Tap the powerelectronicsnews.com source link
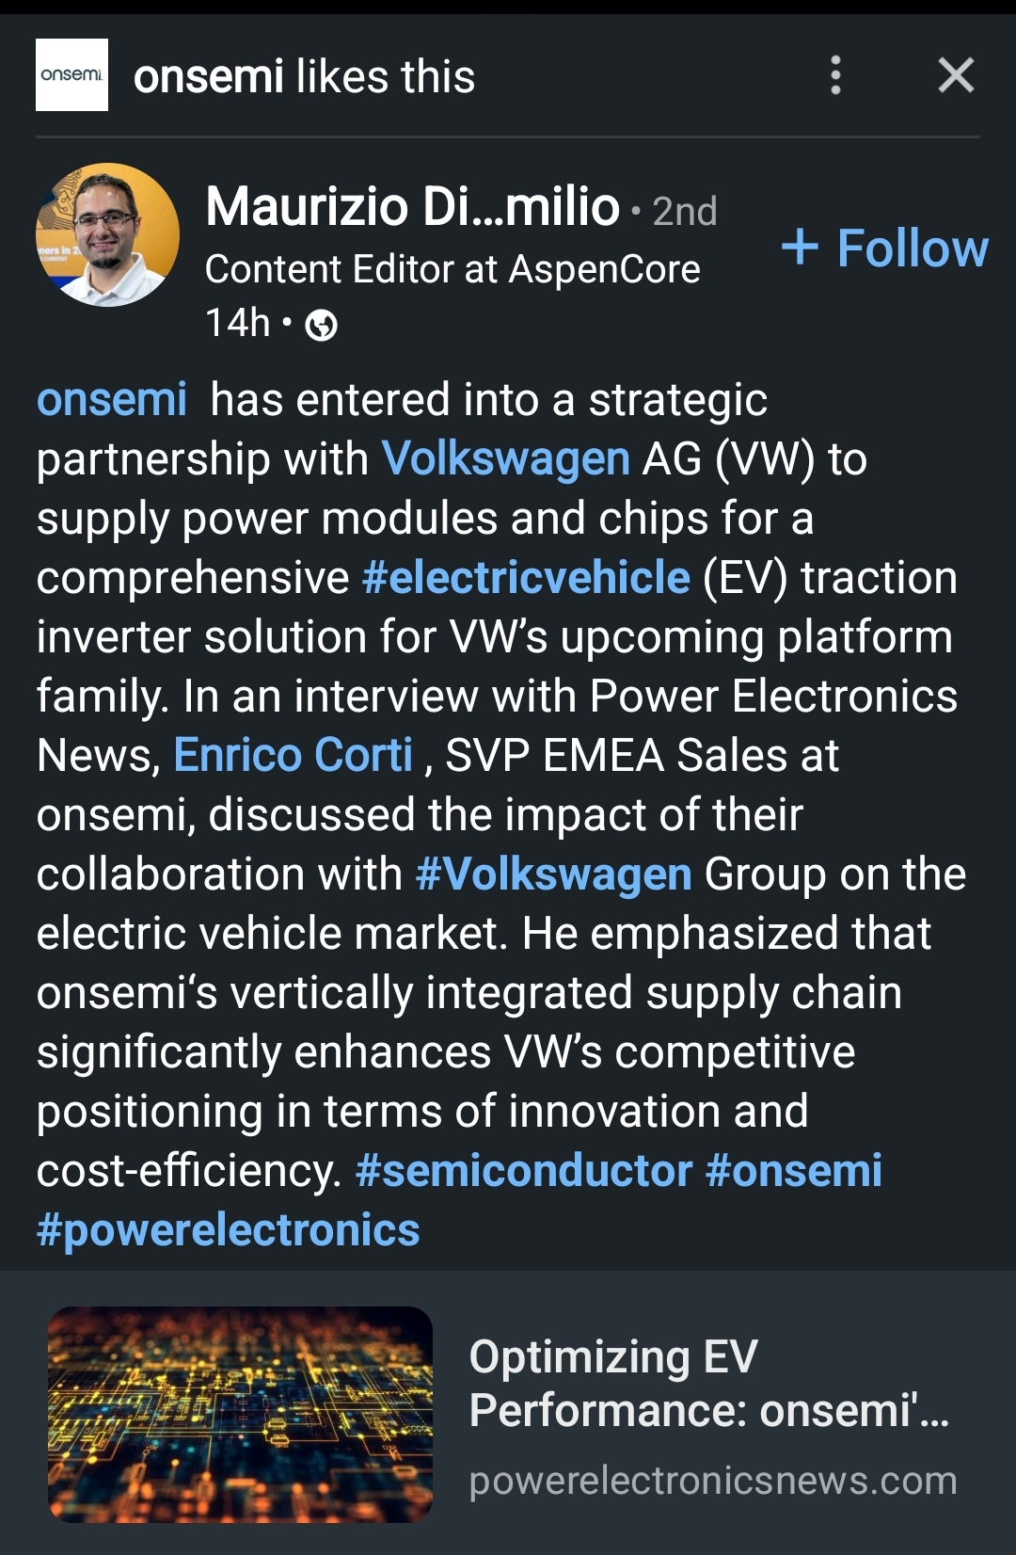The width and height of the screenshot is (1016, 1555). (712, 1482)
